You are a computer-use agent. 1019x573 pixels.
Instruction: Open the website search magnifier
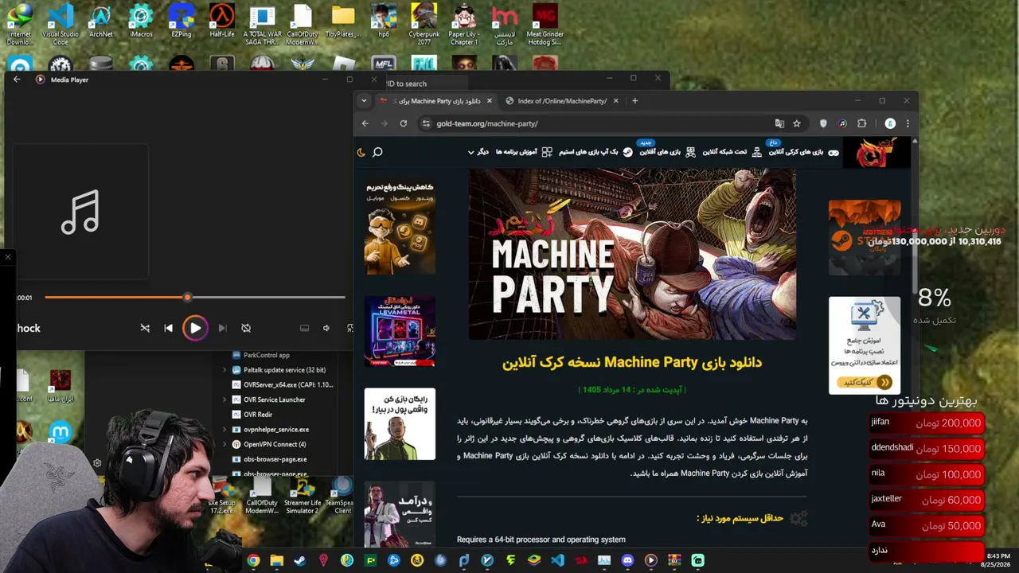377,152
